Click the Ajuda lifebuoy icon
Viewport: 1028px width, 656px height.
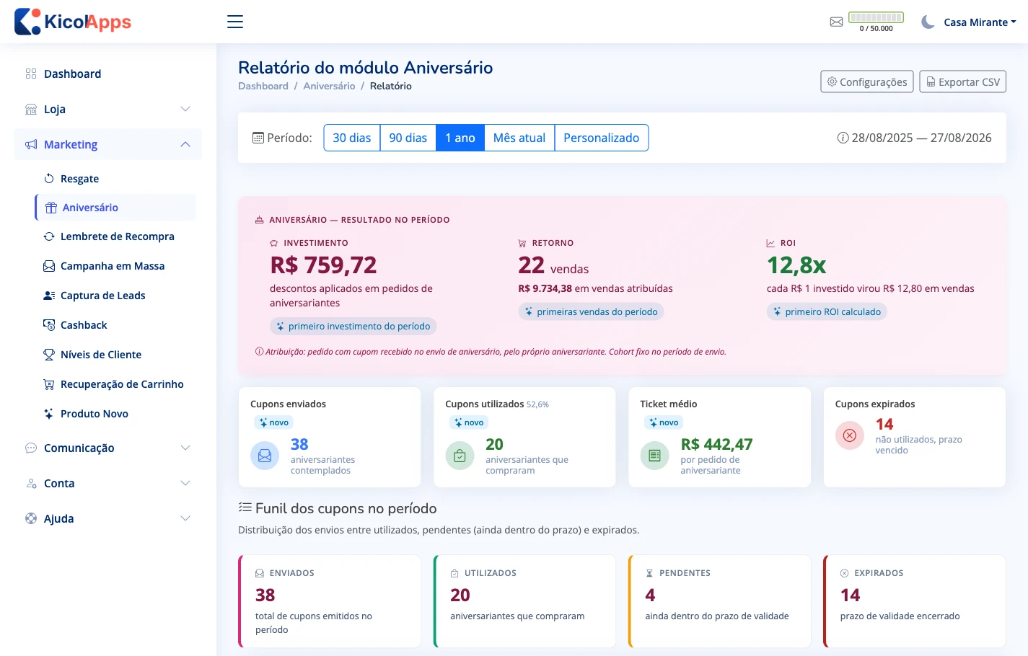click(31, 518)
